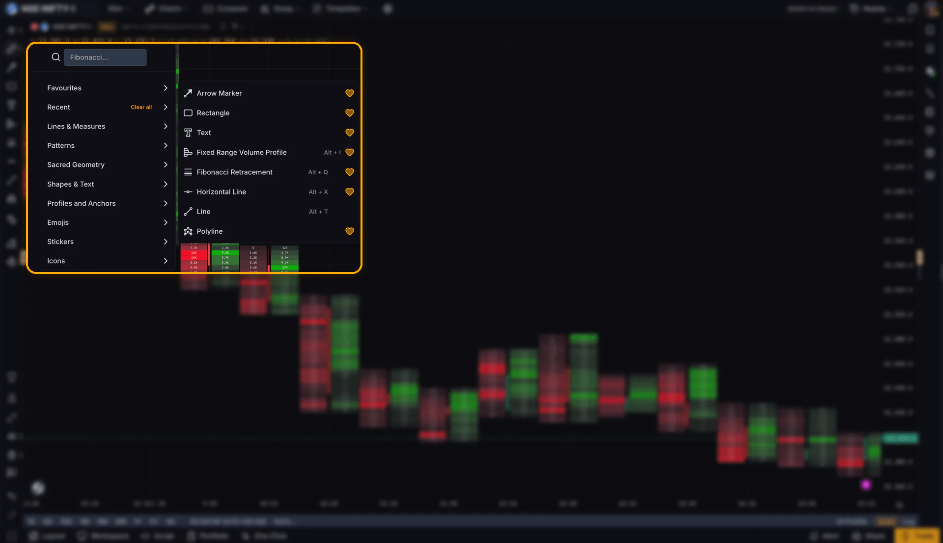Click the Fibonacci search input field

(x=105, y=57)
